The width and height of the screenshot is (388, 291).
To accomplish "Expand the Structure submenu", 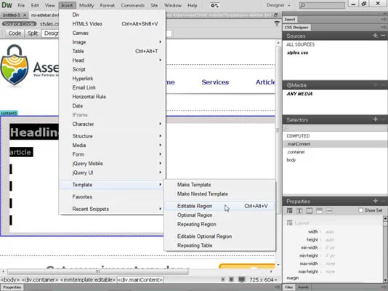I will (x=113, y=136).
